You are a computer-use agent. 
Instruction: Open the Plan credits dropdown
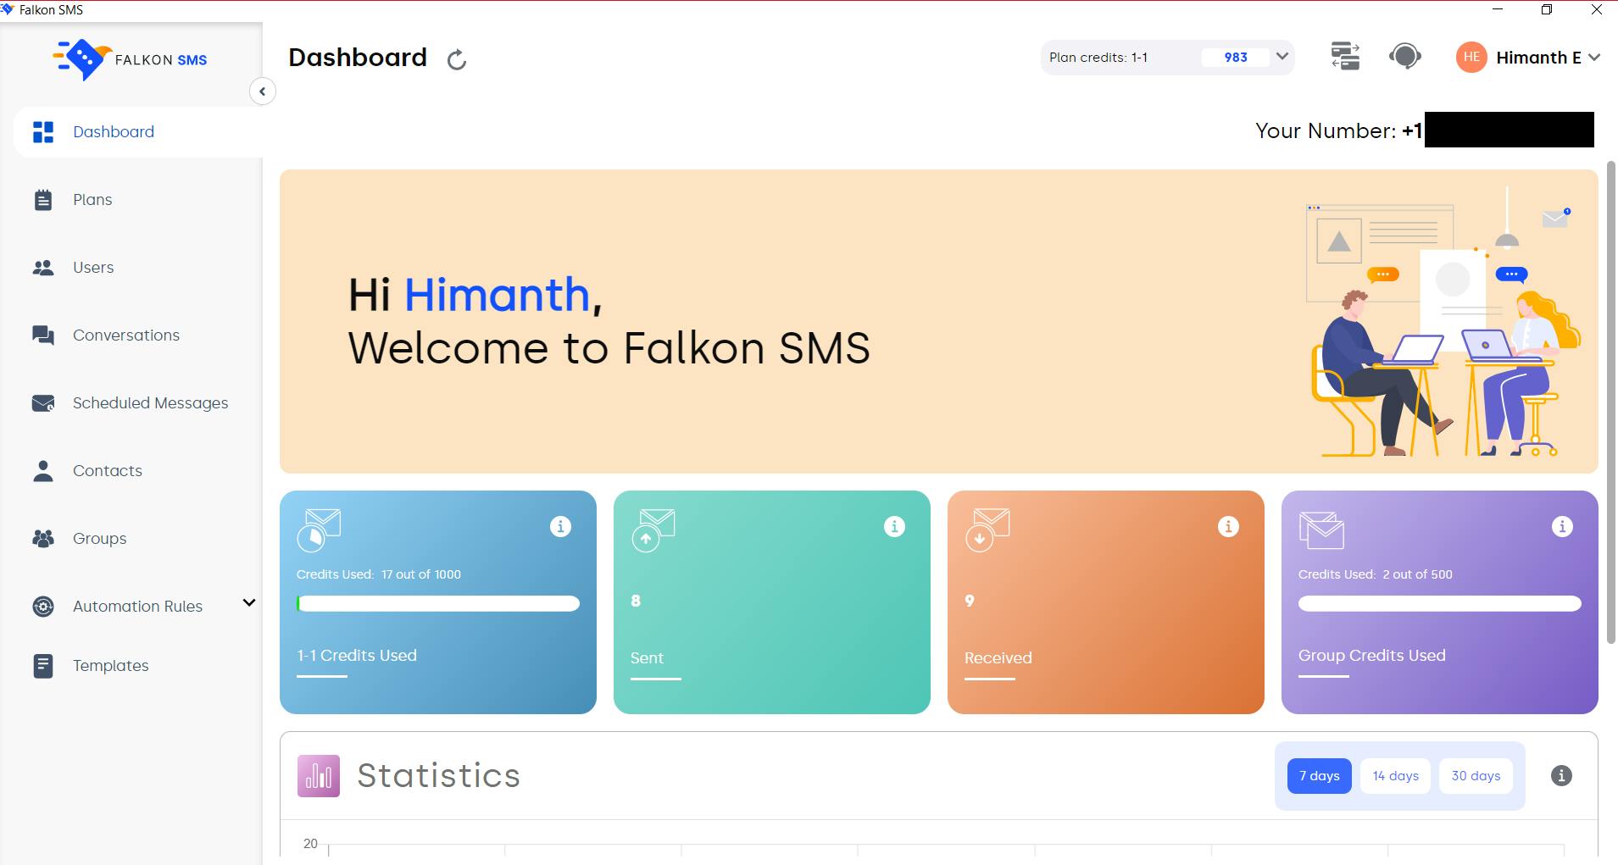point(1281,57)
